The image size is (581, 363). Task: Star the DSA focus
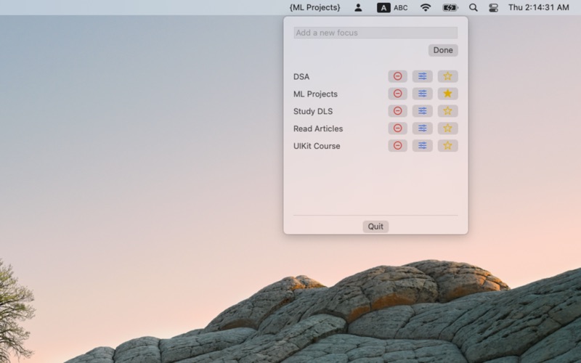[447, 76]
